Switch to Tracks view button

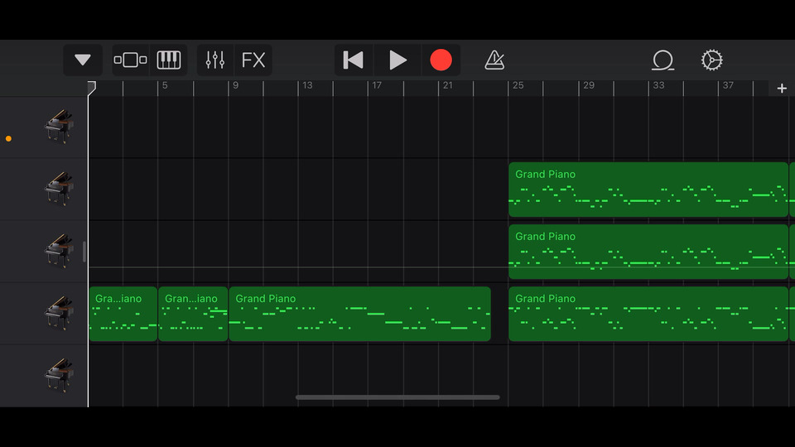click(x=130, y=60)
